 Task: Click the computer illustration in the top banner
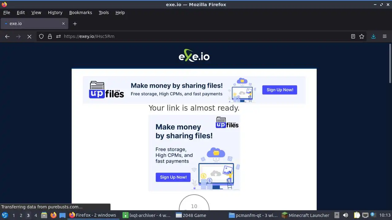(242, 90)
